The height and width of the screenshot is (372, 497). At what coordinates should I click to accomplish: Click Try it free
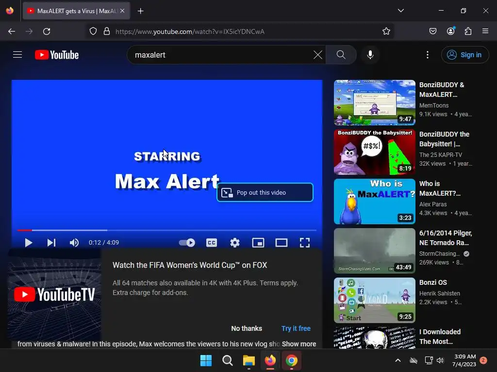coord(296,328)
